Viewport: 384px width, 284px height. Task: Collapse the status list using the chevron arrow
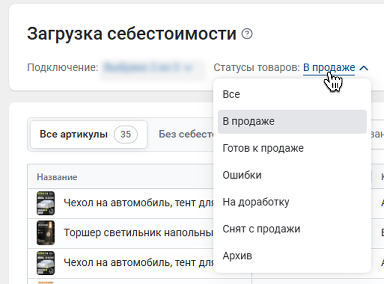(364, 68)
